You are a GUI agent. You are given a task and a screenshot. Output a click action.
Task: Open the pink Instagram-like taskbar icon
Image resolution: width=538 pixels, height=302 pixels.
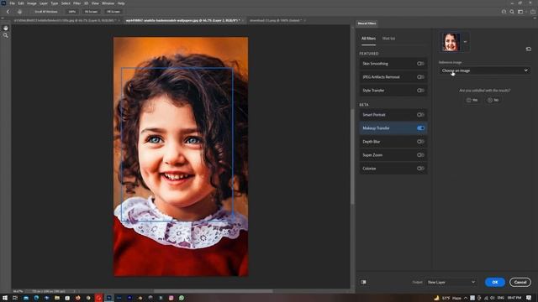(171, 298)
